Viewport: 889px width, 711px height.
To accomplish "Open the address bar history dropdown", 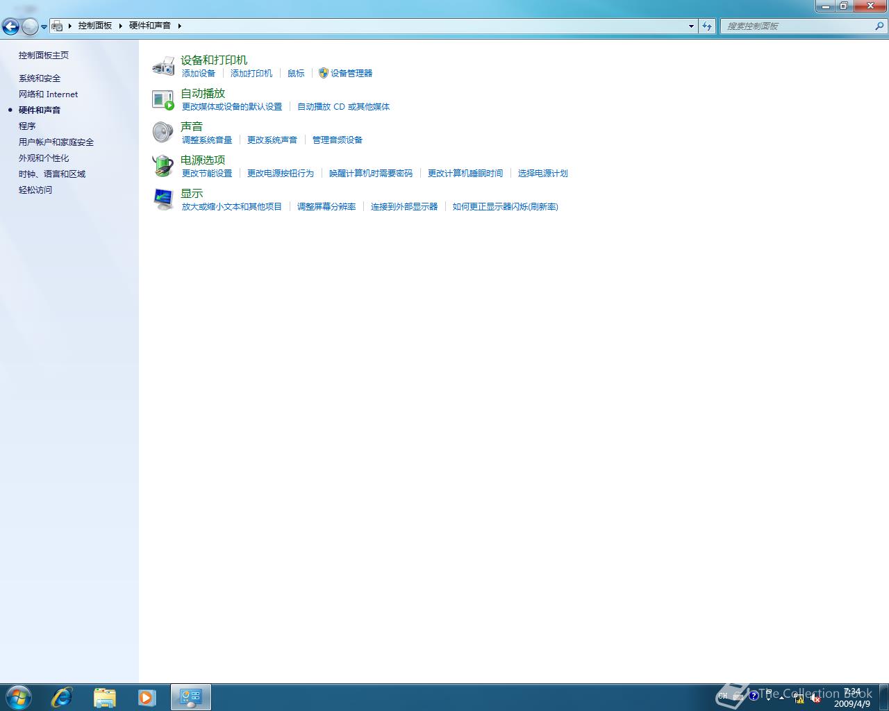I will pos(691,26).
